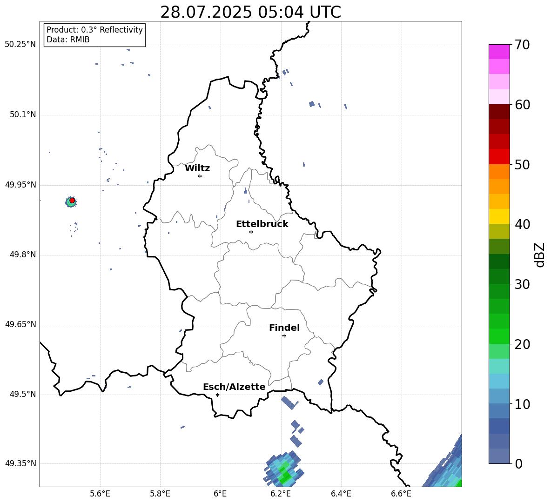
Task: Select the Findel station label
Action: pos(284,328)
